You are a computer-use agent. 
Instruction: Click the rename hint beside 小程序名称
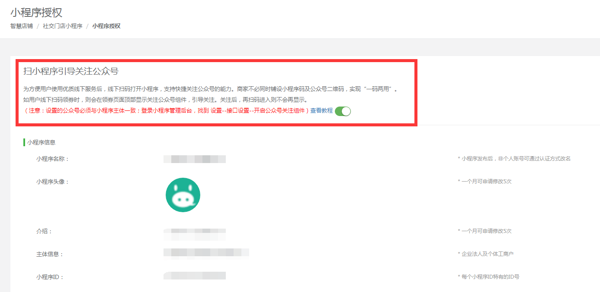514,158
